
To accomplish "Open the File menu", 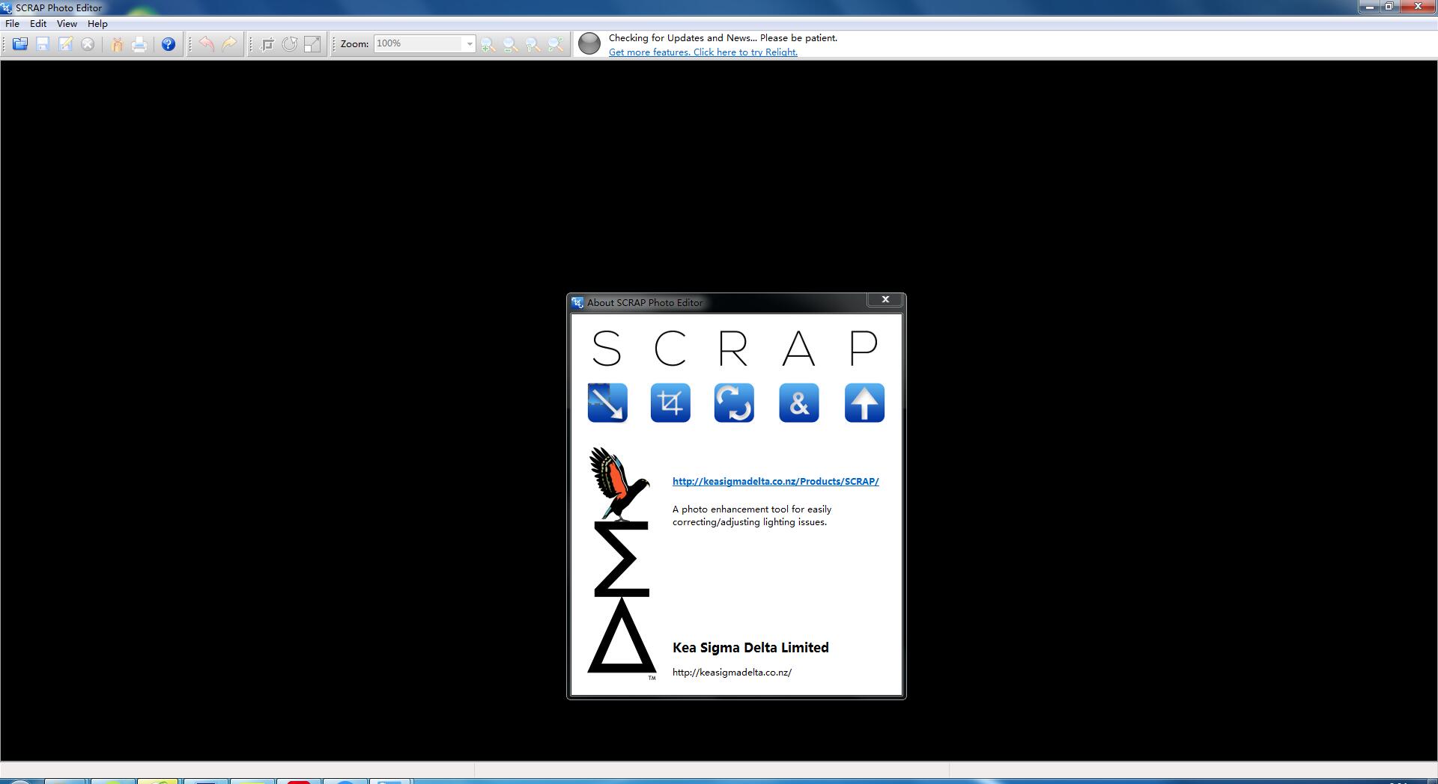I will pos(12,23).
